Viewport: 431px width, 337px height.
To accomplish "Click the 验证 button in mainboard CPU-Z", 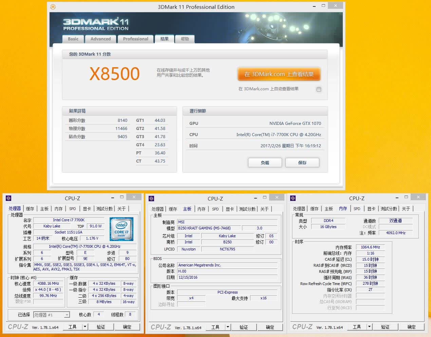I will point(244,327).
